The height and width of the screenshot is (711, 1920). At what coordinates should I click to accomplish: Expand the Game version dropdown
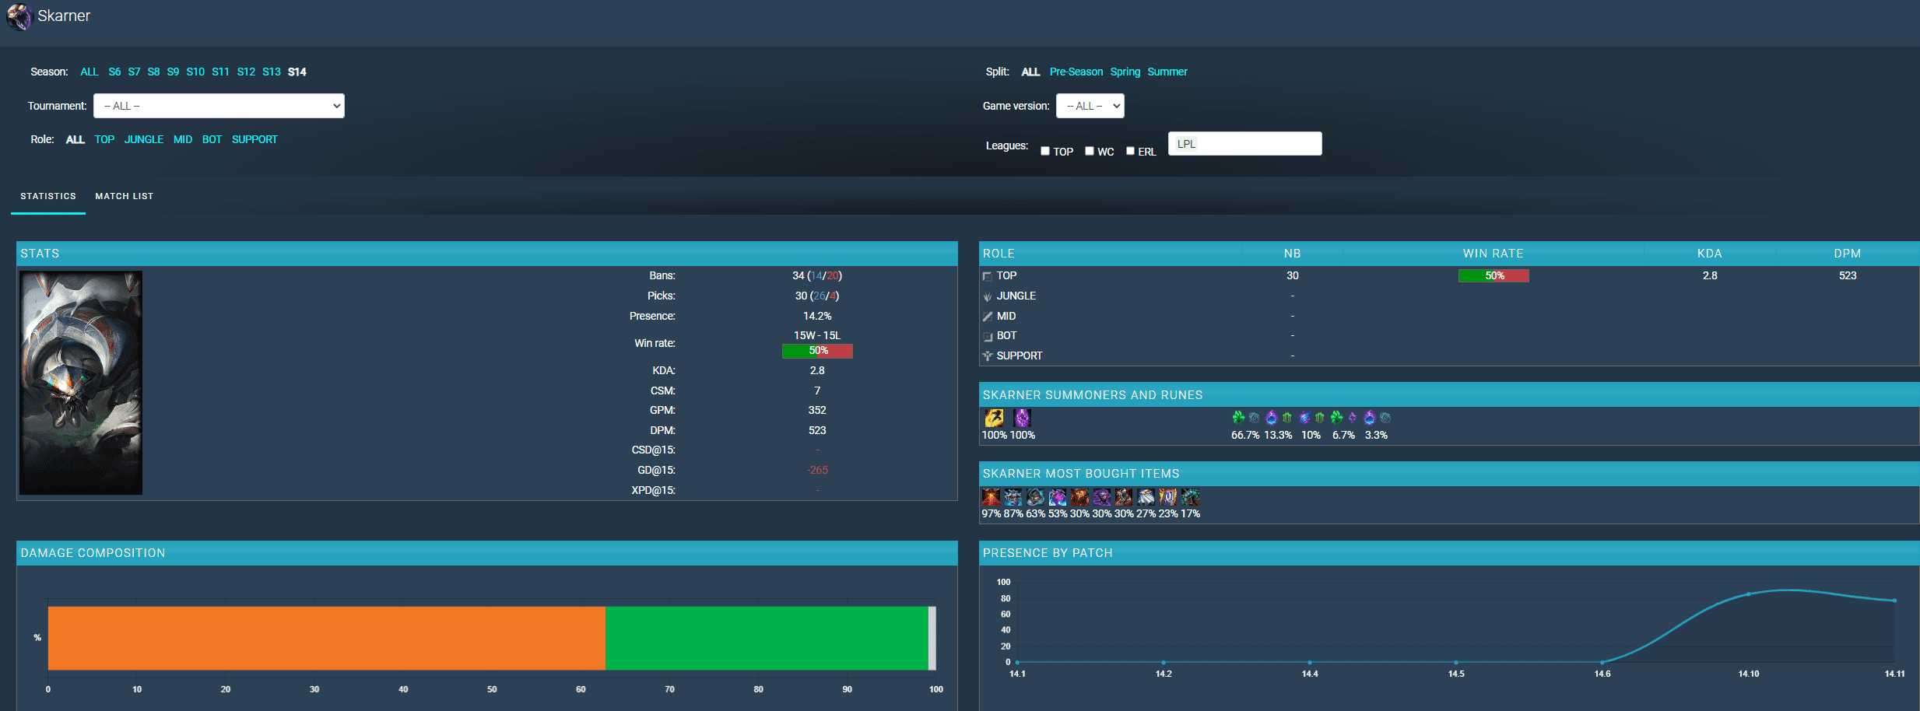(1090, 106)
